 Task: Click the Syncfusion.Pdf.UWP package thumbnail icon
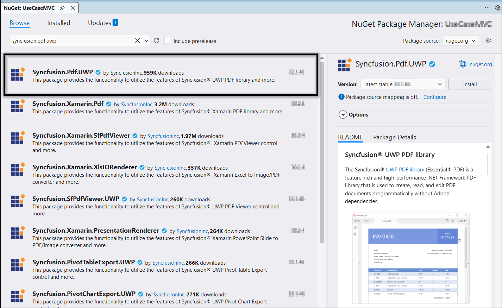tap(18, 74)
